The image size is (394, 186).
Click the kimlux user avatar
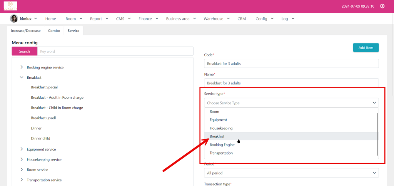(14, 18)
